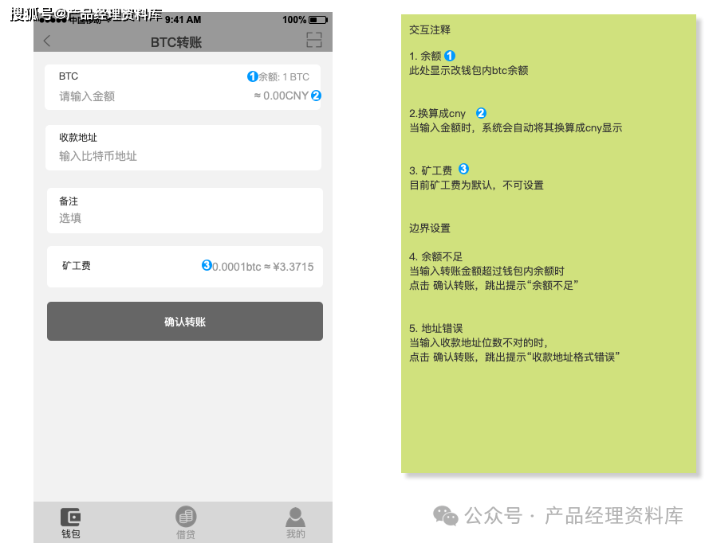The width and height of the screenshot is (705, 543).
Task: Switch to the 借贷 tab
Action: point(185,523)
